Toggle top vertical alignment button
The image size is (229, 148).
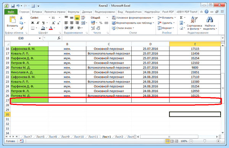coord(66,18)
